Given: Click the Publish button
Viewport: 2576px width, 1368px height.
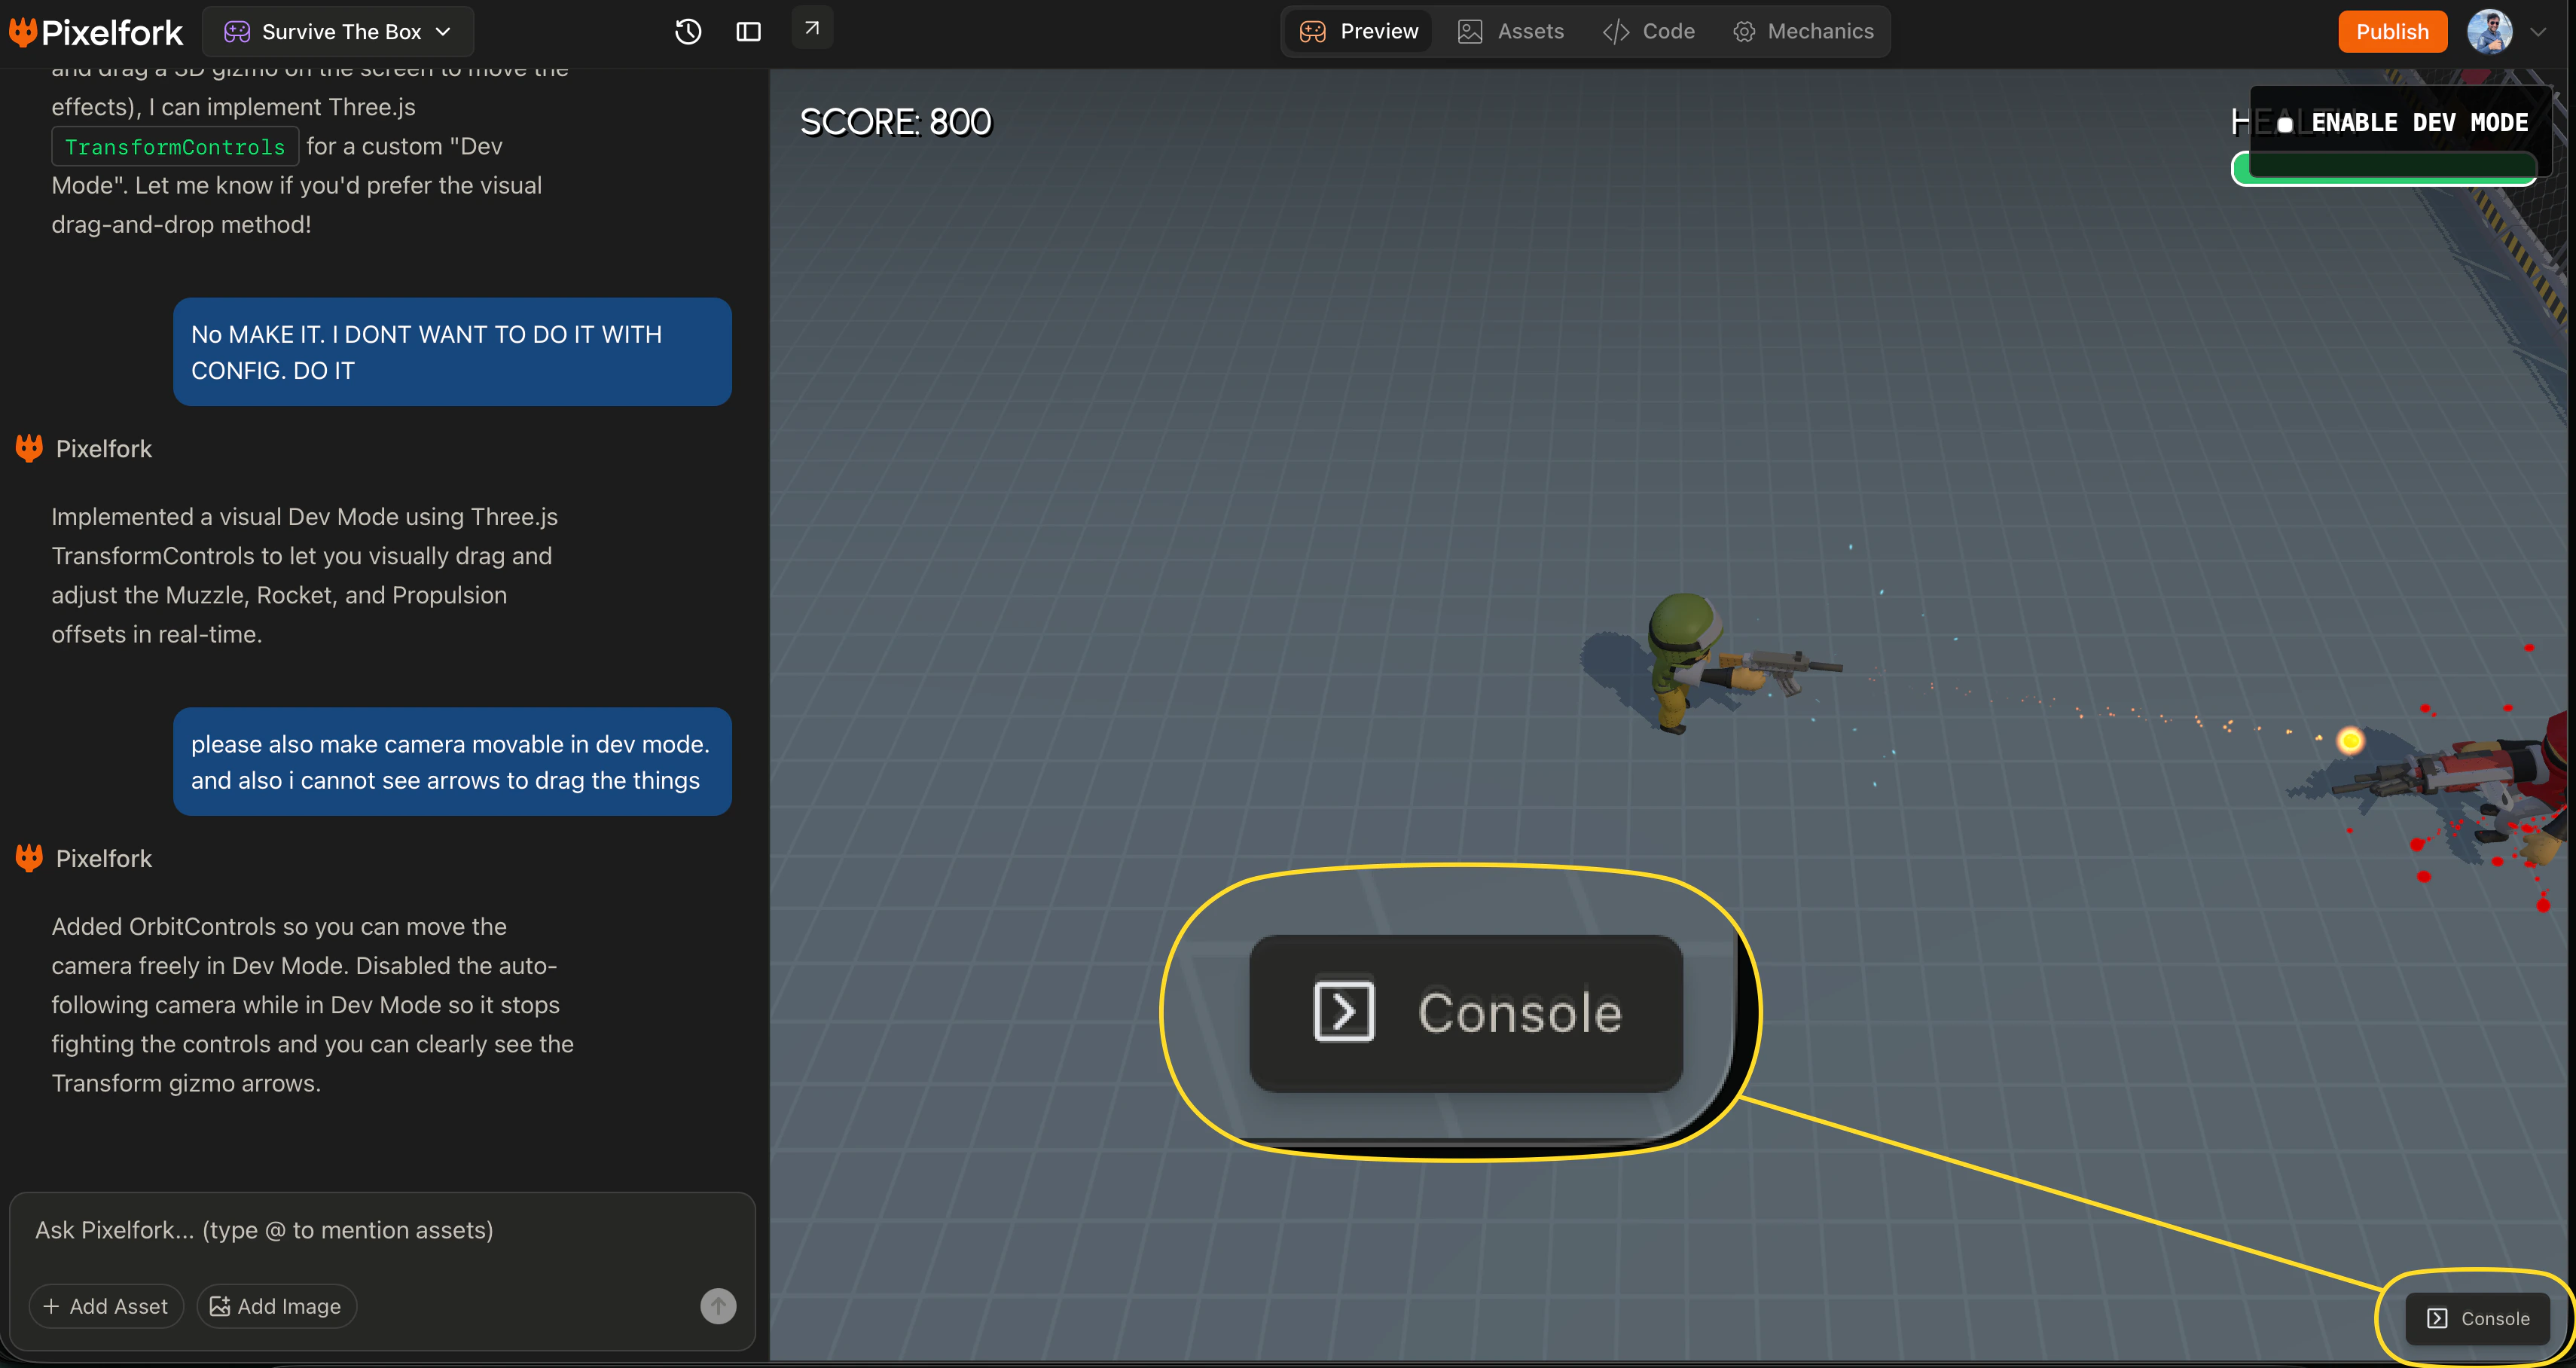Looking at the screenshot, I should pyautogui.click(x=2392, y=31).
